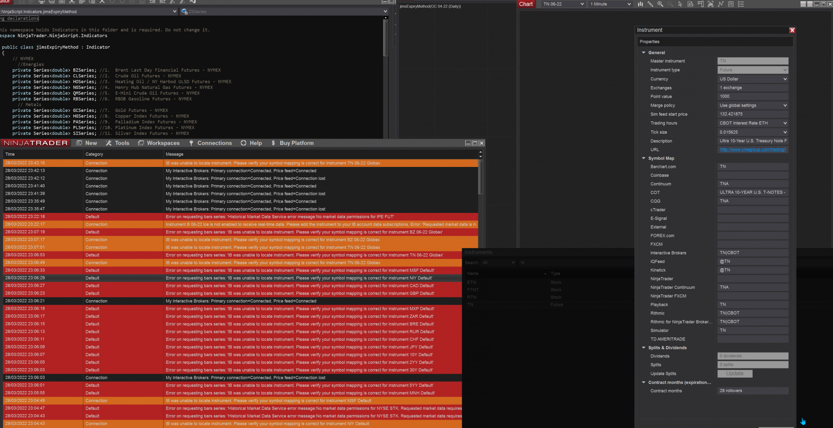Open the jimsExpiryMethod class dropdown in editor
The width and height of the screenshot is (833, 428).
coord(89,12)
